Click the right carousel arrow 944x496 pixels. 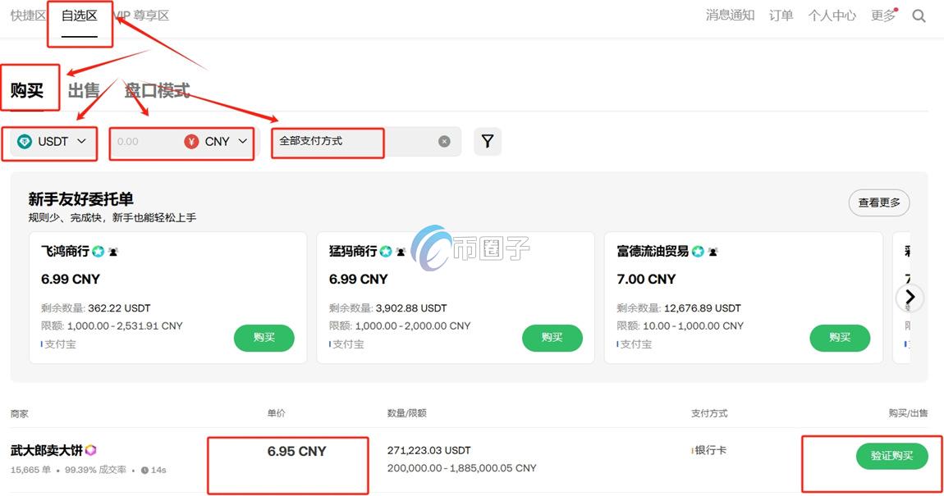[x=910, y=298]
